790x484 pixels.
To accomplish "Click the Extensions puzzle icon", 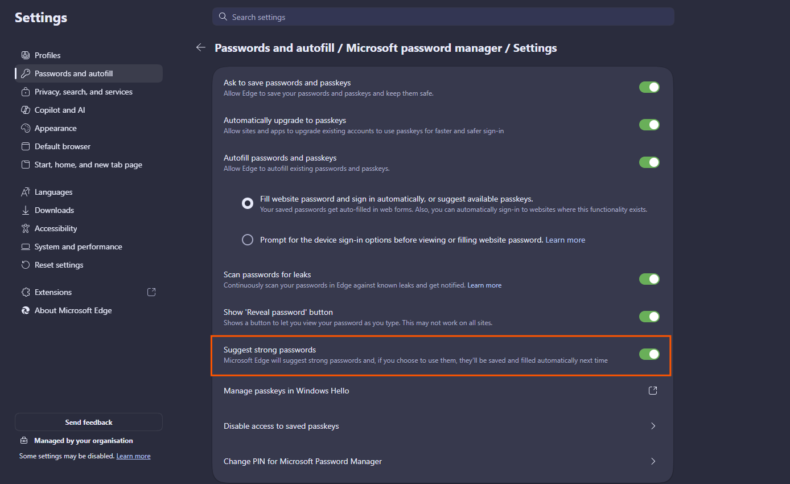I will pos(25,292).
